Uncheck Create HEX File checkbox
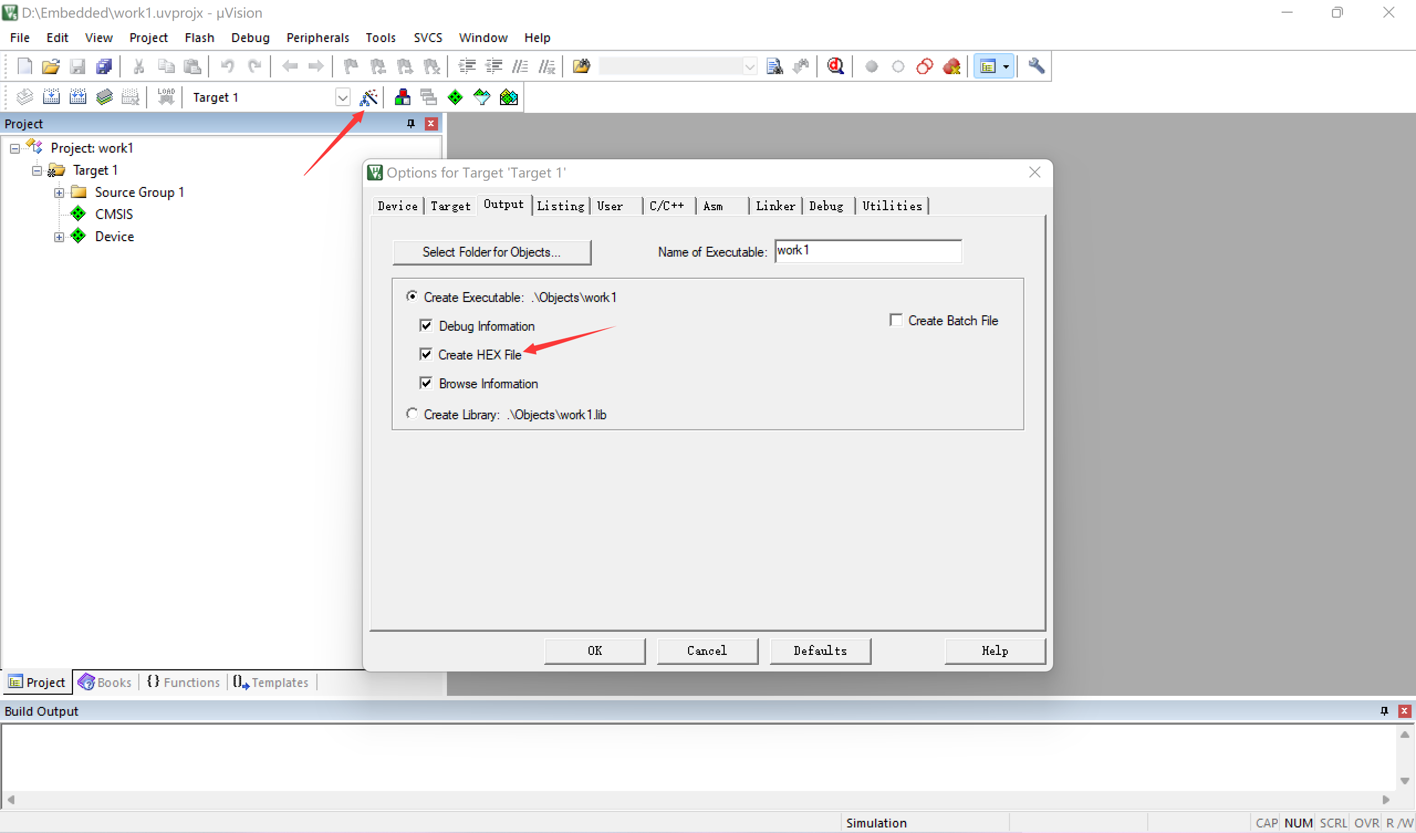The width and height of the screenshot is (1416, 833). (426, 354)
